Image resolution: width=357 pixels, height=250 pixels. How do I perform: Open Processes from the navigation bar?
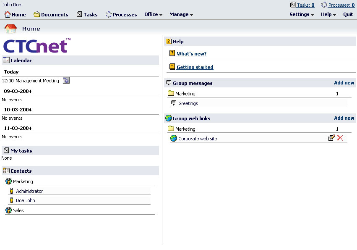pos(125,15)
